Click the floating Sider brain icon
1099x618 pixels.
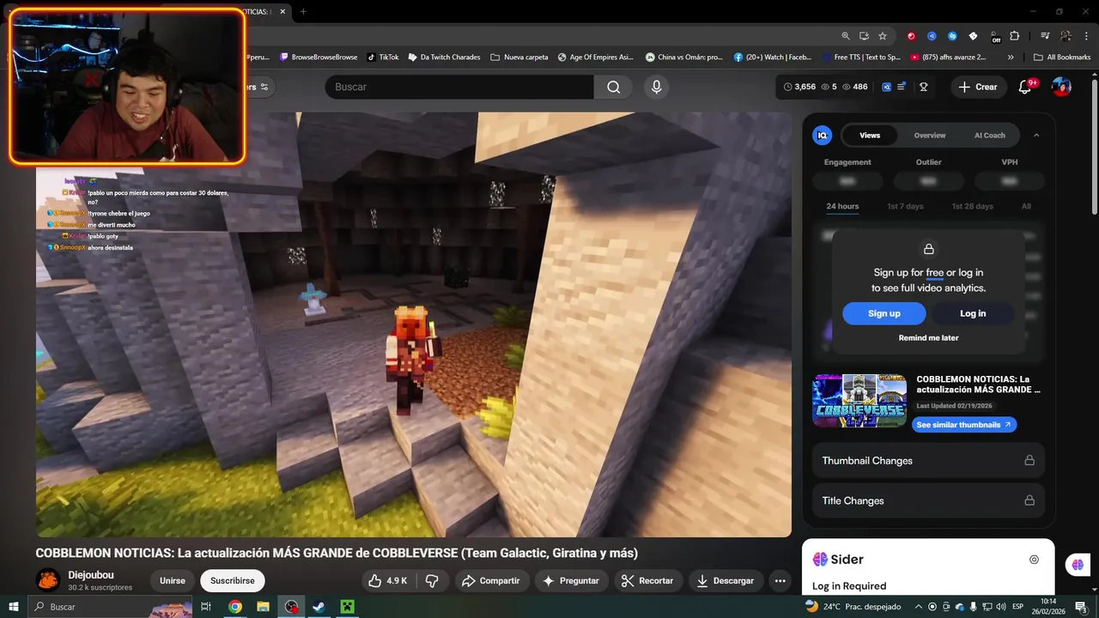pos(1077,565)
